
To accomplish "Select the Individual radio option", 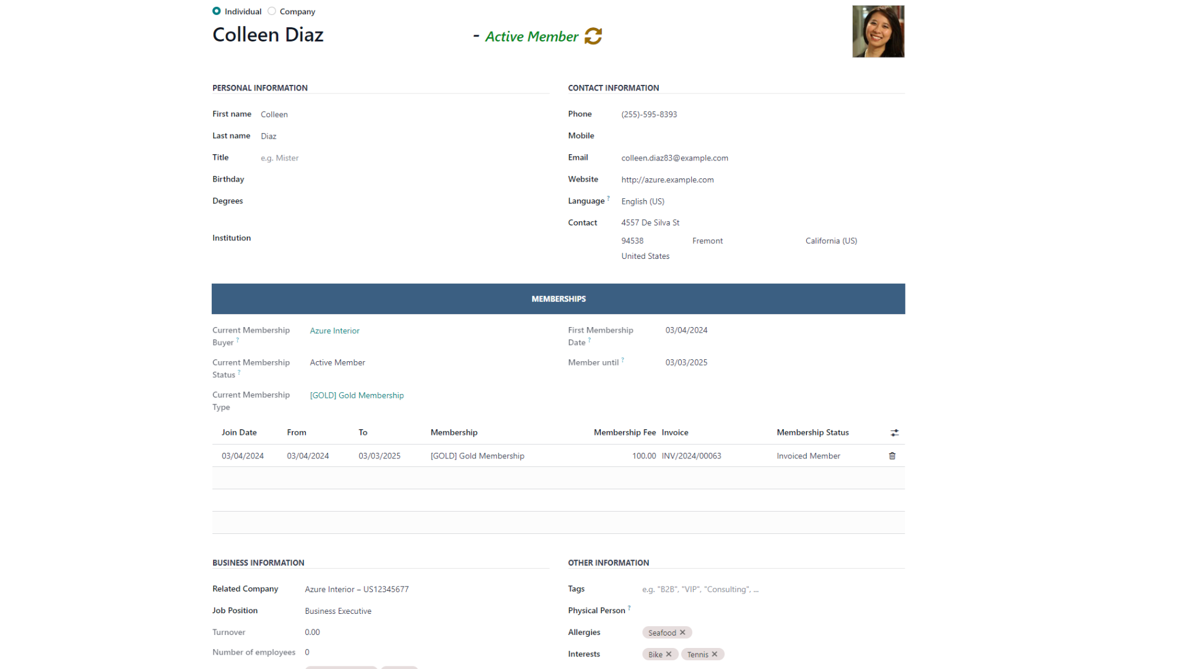I will [217, 11].
